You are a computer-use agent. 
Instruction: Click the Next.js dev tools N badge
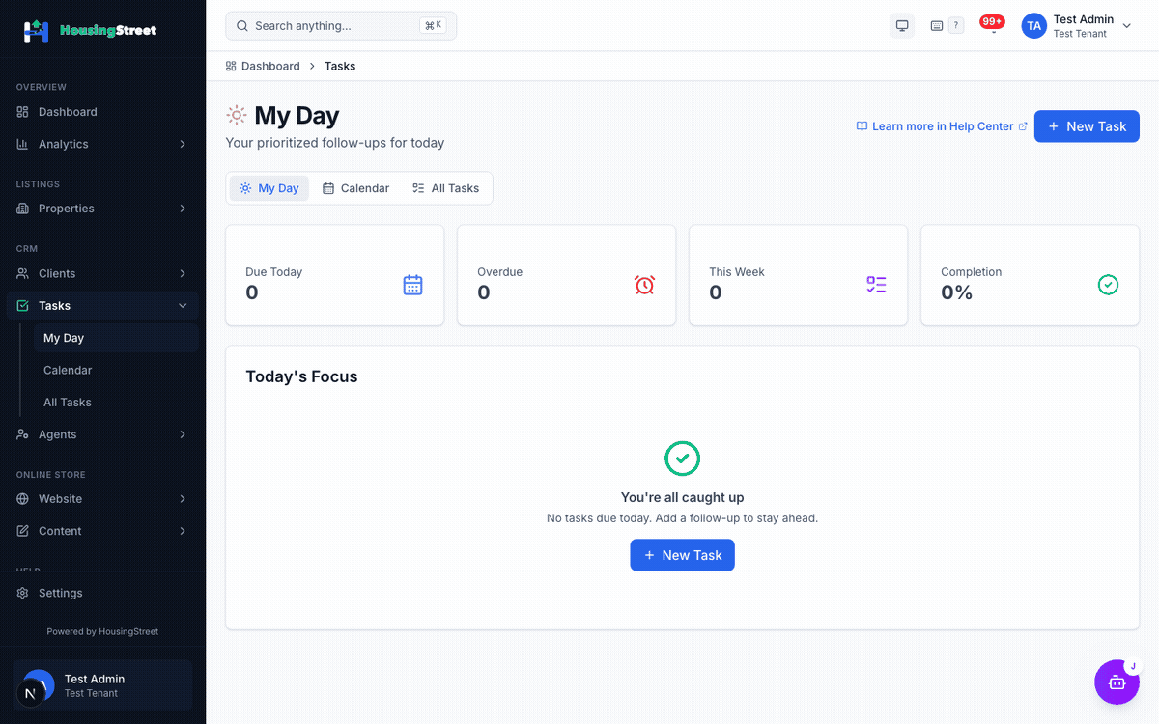30,693
